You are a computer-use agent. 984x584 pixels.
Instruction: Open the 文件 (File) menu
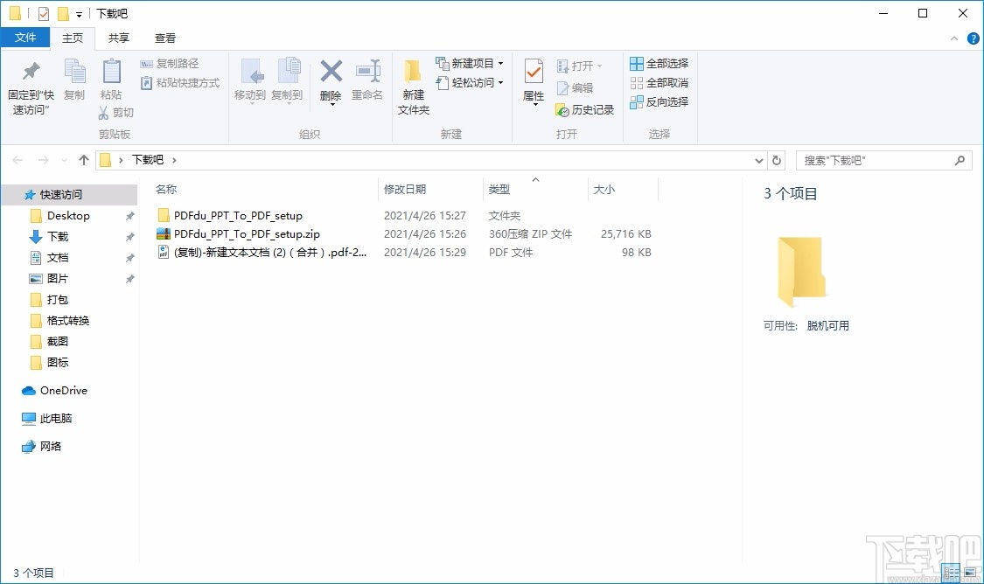click(26, 38)
